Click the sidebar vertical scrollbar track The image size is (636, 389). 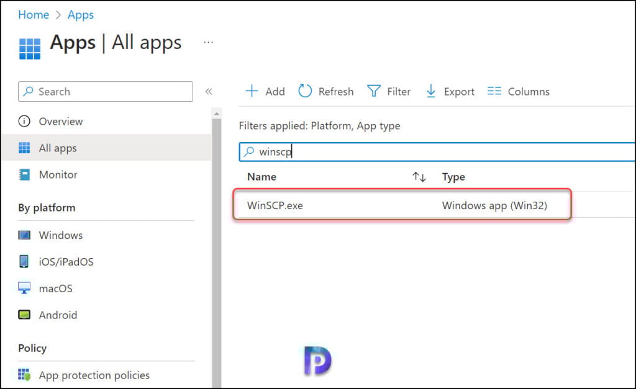click(x=217, y=253)
